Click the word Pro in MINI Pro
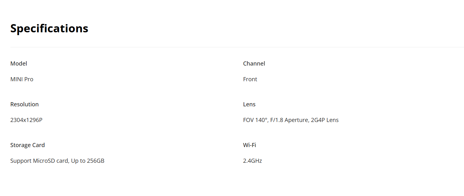 [x=29, y=79]
